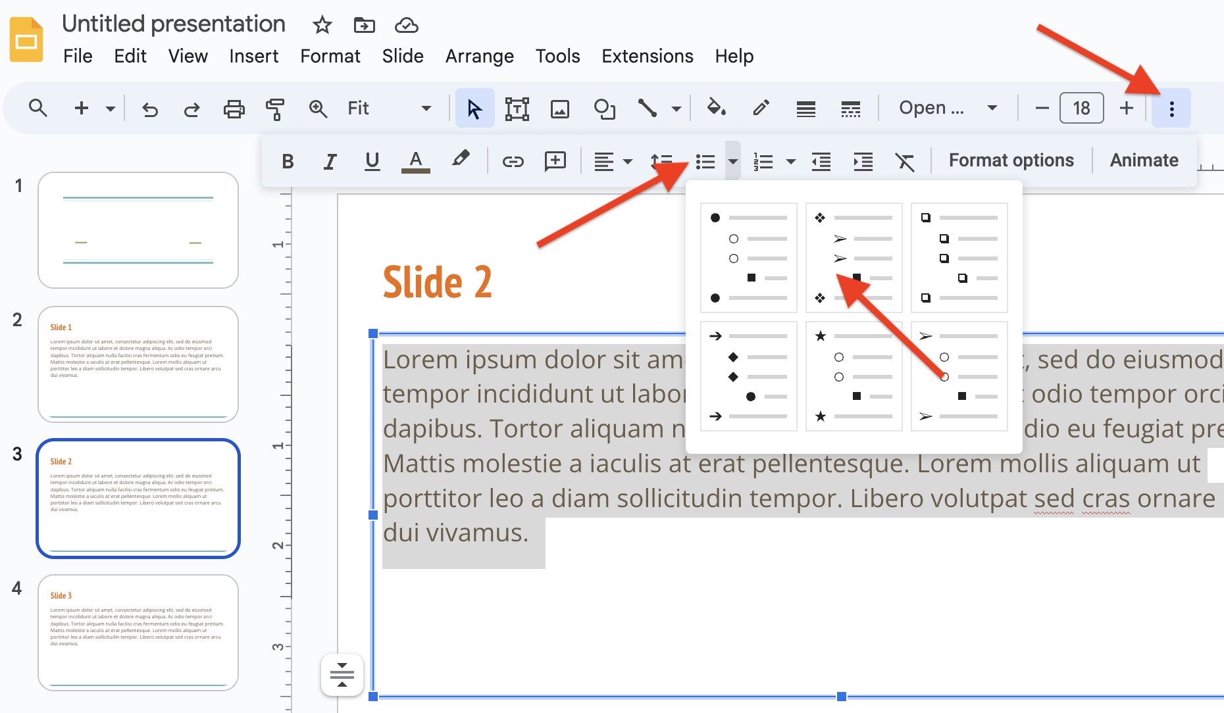Viewport: 1224px width, 713px height.
Task: Open the Animate panel
Action: tap(1143, 160)
